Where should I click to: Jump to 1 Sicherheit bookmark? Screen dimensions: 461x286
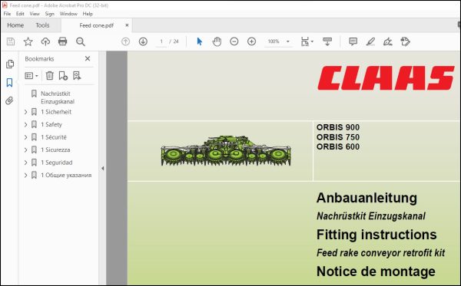click(x=56, y=112)
